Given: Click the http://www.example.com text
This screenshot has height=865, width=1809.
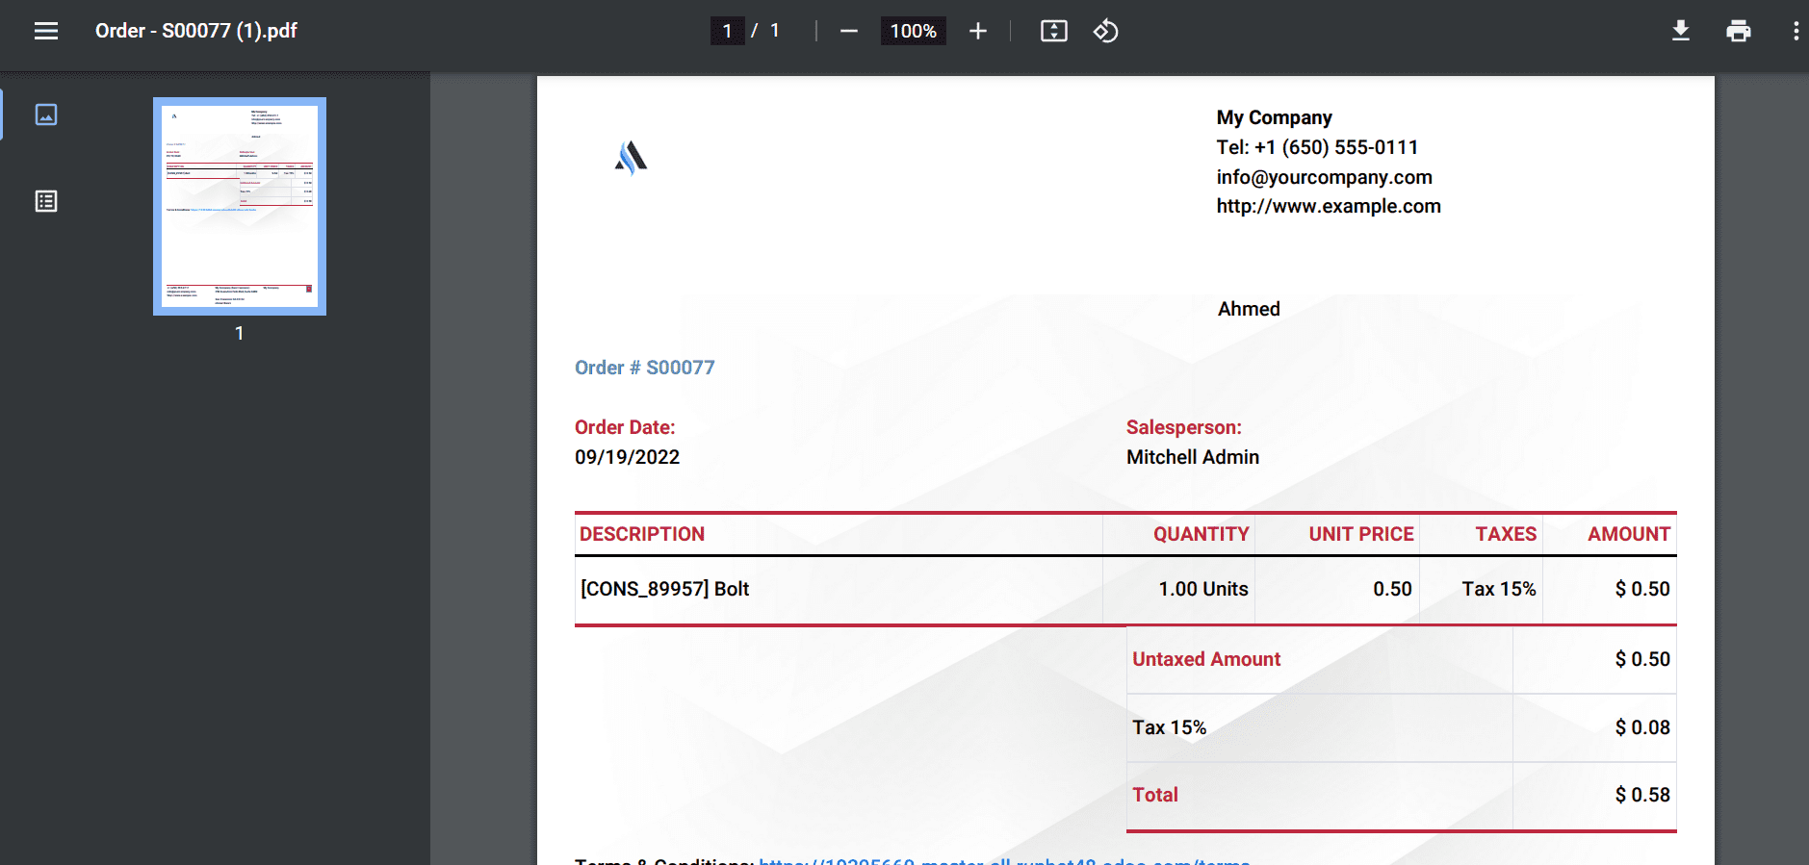Looking at the screenshot, I should (1329, 206).
